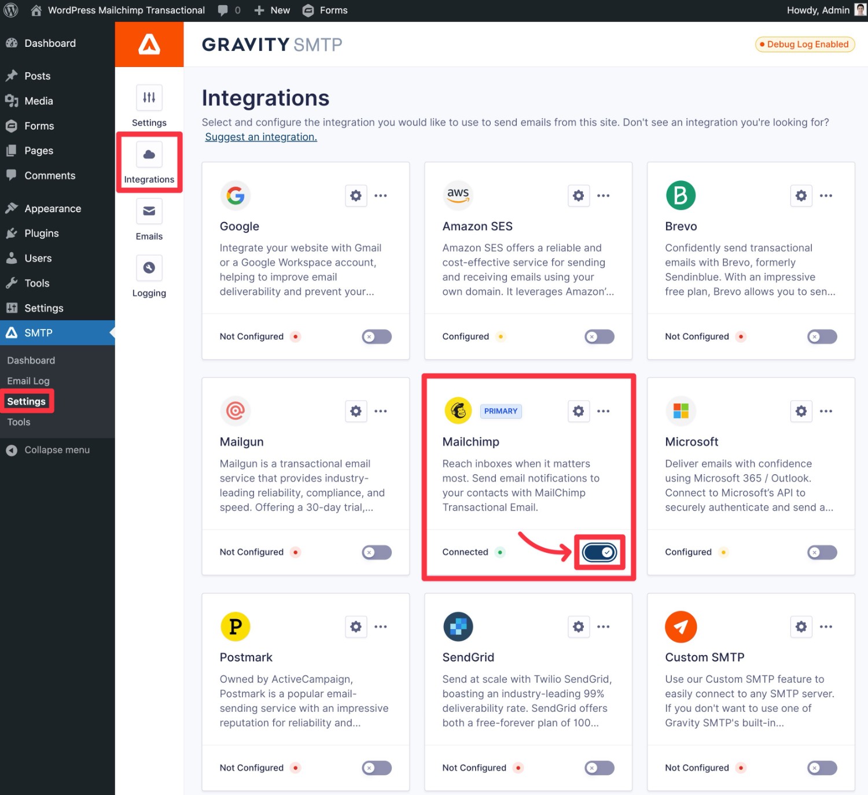Open Amazon SES more options menu
The height and width of the screenshot is (795, 868).
point(604,195)
